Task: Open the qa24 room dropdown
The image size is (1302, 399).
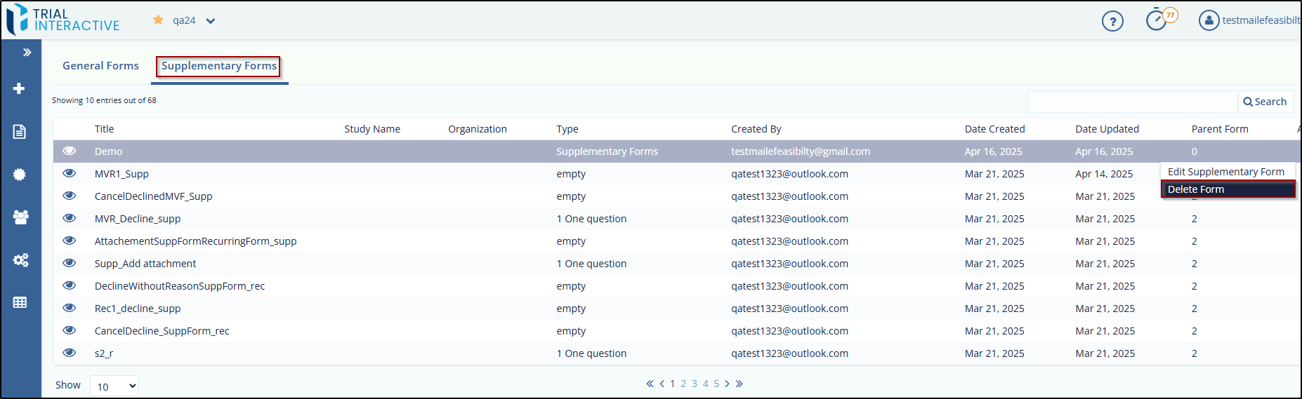Action: point(211,21)
